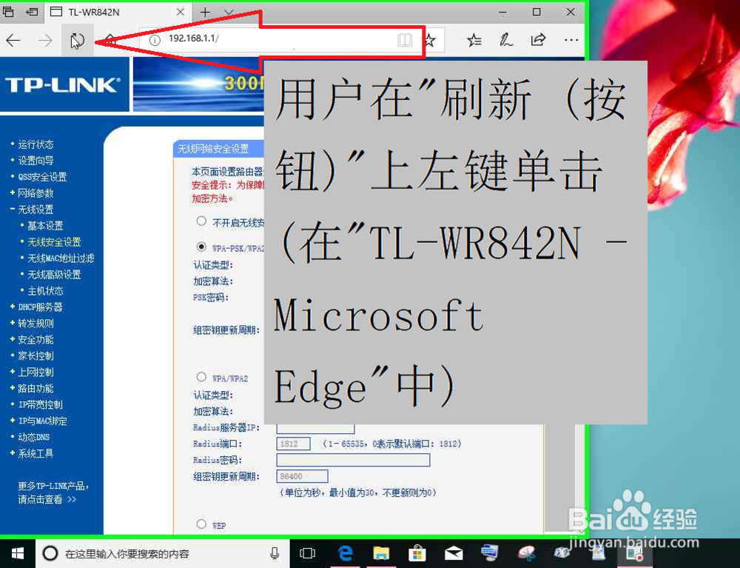Open IP带宽控制 in sidebar
740x568 pixels.
pyautogui.click(x=41, y=404)
